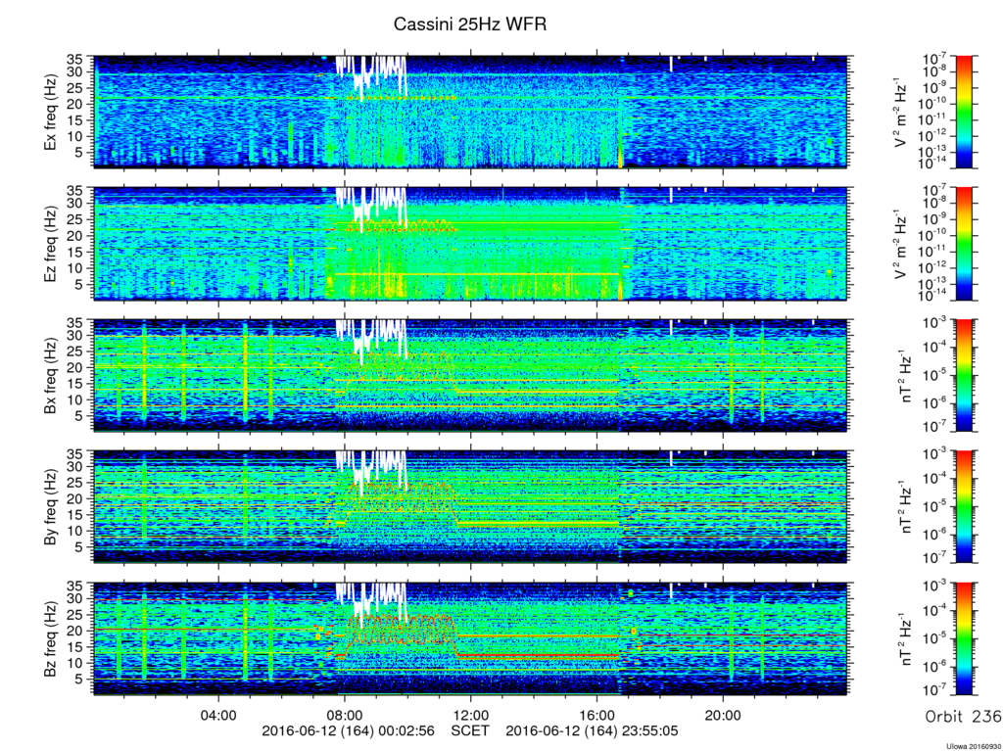Click the nT² Hz⁻¹ unit label for By
1003x751 pixels.
point(904,506)
